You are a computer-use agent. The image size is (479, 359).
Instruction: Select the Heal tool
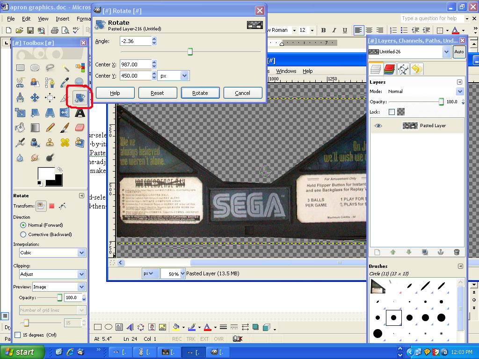(65, 142)
